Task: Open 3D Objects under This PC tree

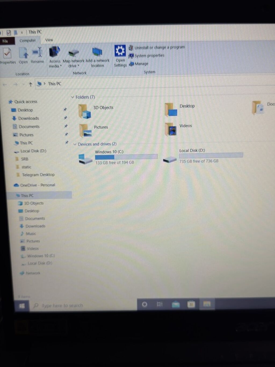Action: coord(34,203)
